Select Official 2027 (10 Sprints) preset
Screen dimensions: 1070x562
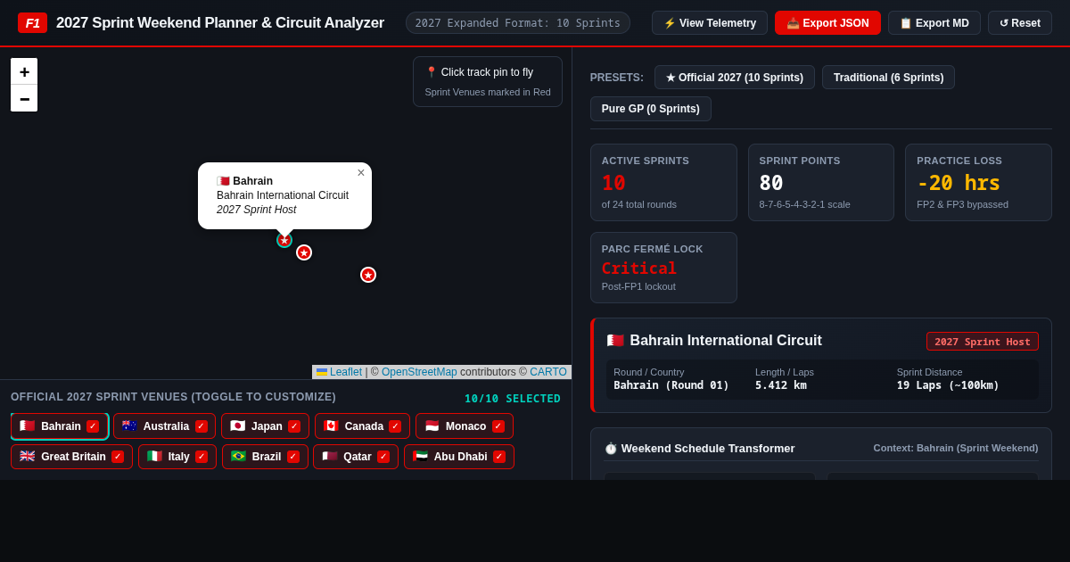click(x=735, y=78)
